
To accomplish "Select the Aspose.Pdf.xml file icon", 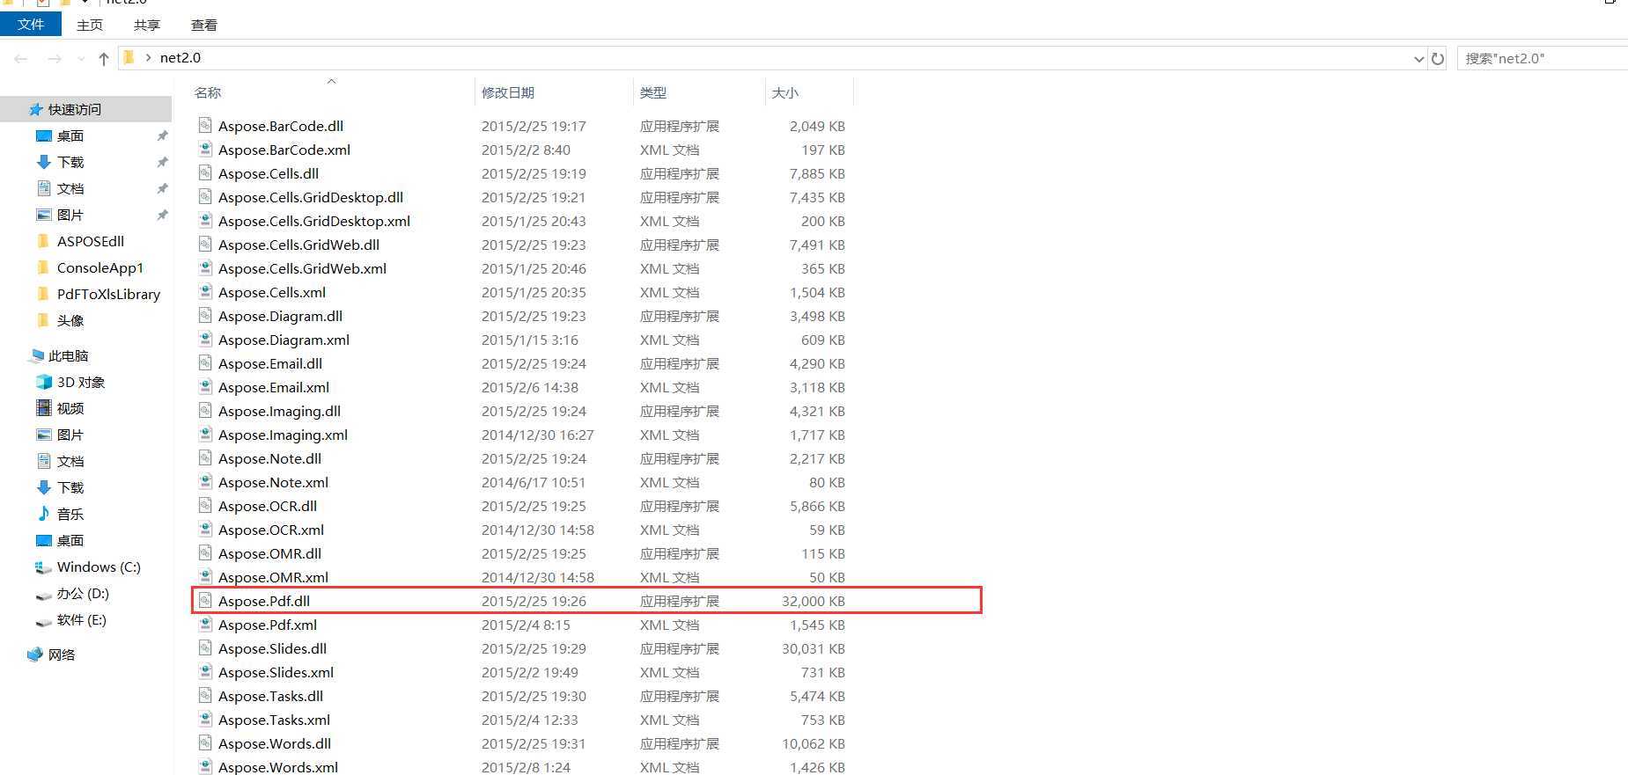I will 205,624.
